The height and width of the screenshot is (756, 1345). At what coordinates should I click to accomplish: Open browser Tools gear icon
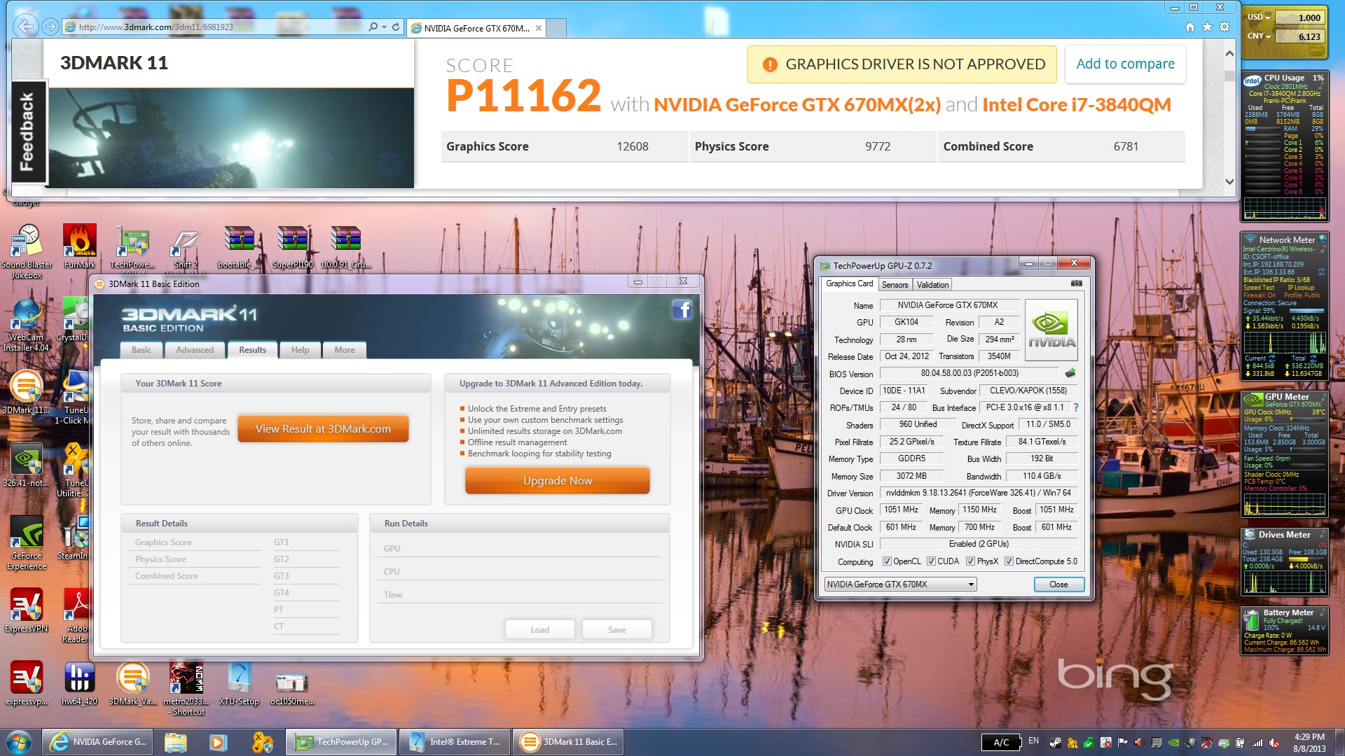tap(1225, 27)
